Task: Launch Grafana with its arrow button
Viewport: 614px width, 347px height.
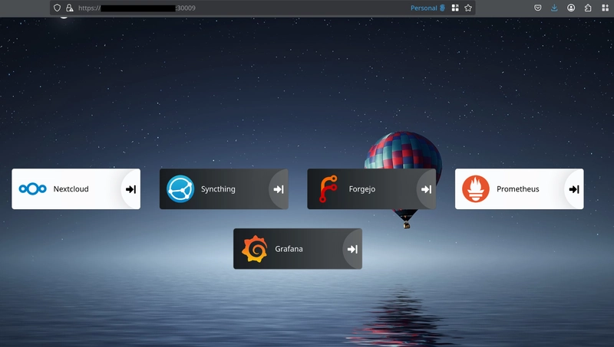Action: pos(352,249)
